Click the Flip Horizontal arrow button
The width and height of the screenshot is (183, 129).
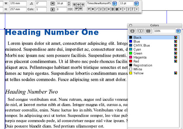coord(53,3)
